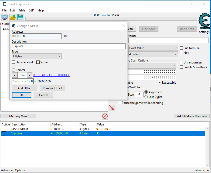
Task: Check Pause the game while scanning
Action: [x=119, y=103]
